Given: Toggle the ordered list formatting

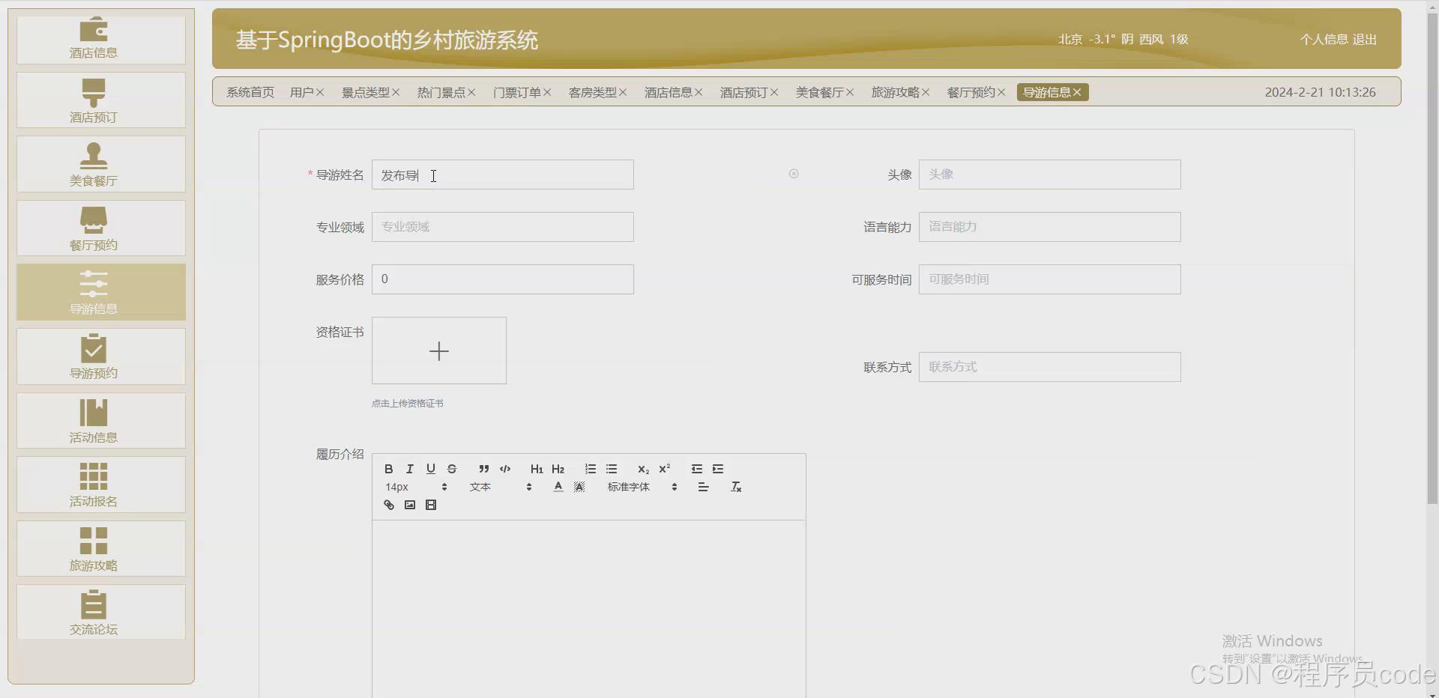Looking at the screenshot, I should click(x=591, y=469).
